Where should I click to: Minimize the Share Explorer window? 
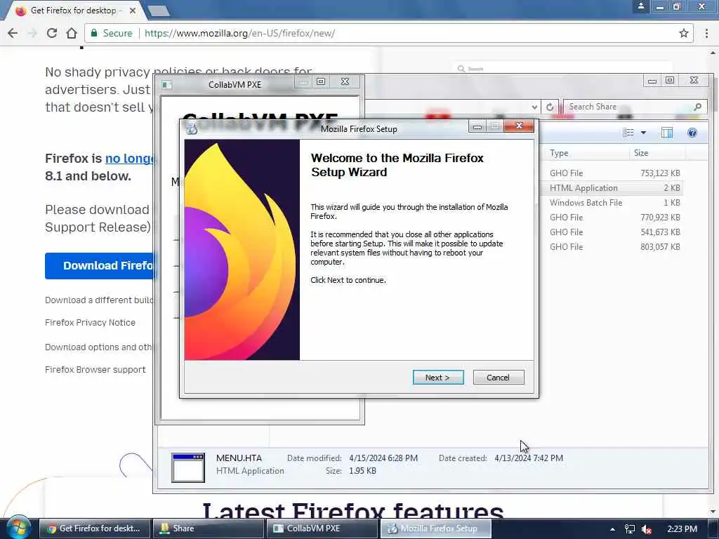(652, 81)
